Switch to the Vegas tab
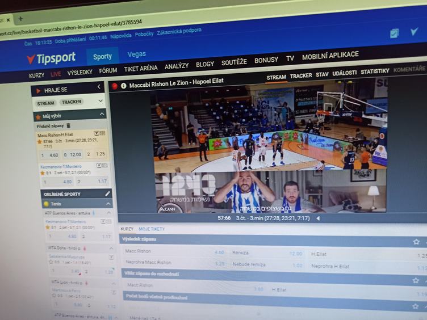Image resolution: width=427 pixels, height=320 pixels. point(136,54)
